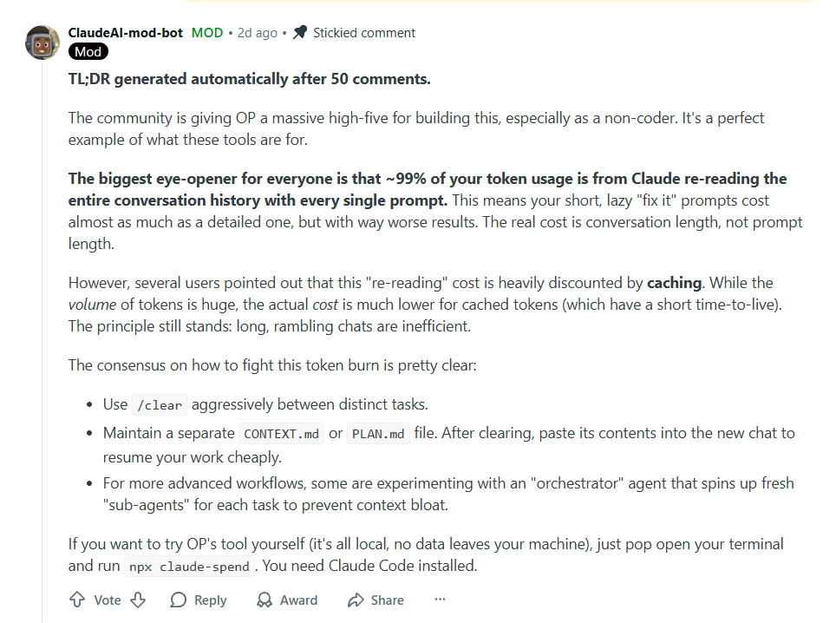Click the '2d ago' timestamp
836x623 pixels.
point(257,32)
